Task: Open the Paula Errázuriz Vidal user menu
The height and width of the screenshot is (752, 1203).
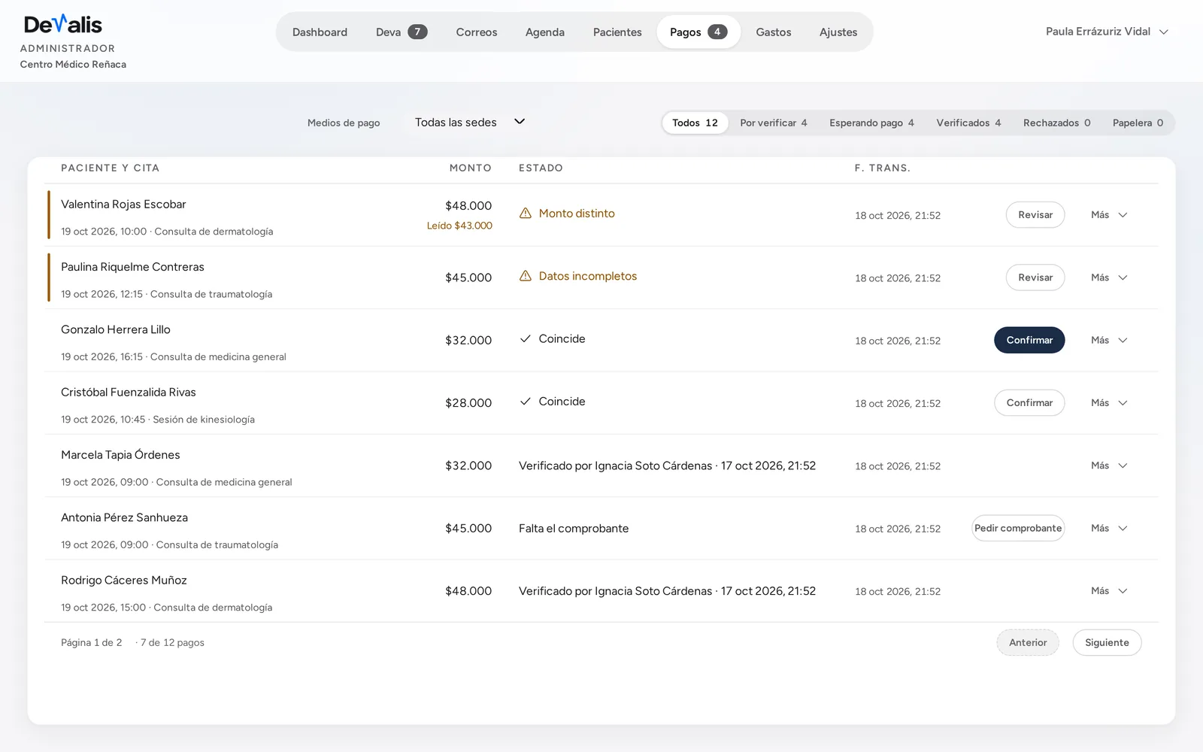Action: (x=1107, y=32)
